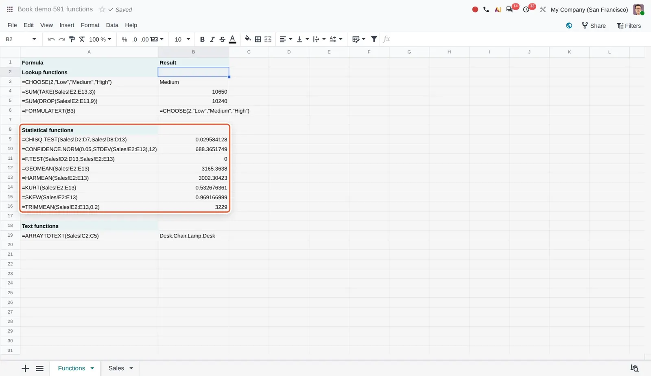651x376 pixels.
Task: Click the red recording indicator
Action: [x=475, y=9]
